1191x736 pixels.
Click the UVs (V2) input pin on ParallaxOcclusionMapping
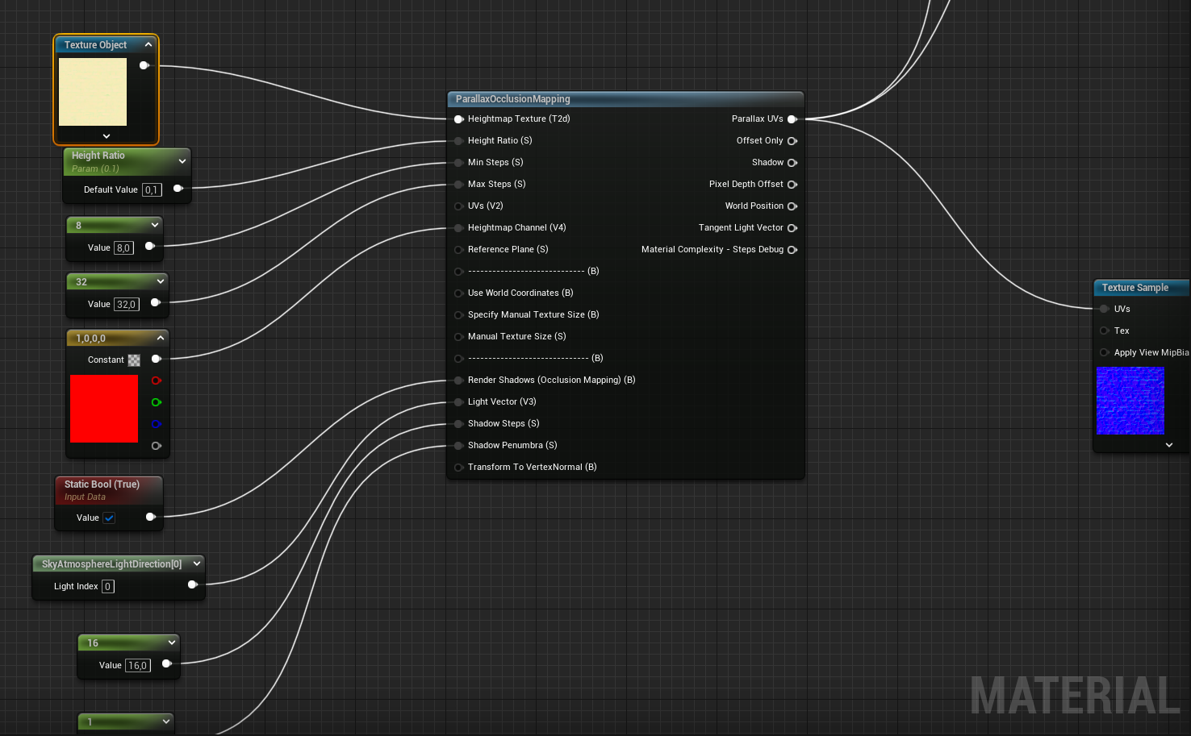(x=458, y=206)
